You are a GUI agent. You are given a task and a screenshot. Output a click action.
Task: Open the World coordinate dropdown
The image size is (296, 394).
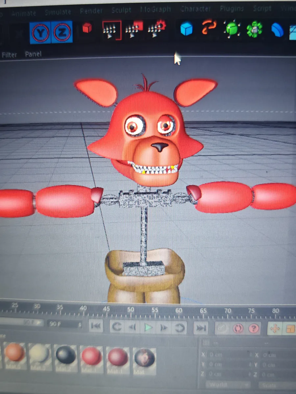(228, 385)
